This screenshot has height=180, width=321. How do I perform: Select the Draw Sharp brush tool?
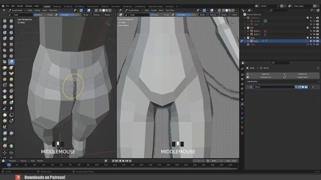[x=11, y=21]
